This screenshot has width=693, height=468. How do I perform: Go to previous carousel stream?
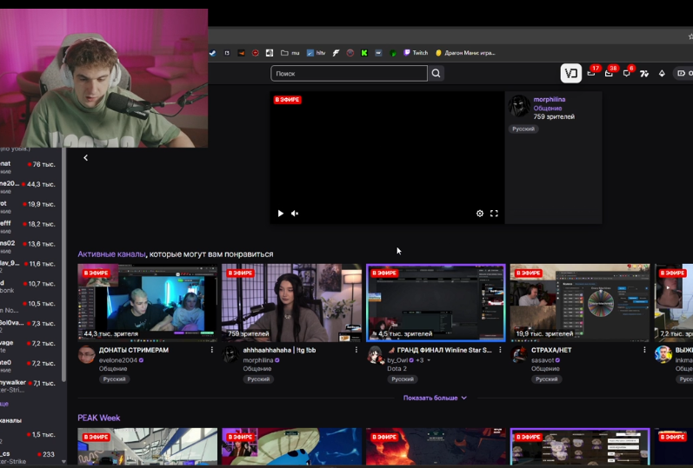86,158
